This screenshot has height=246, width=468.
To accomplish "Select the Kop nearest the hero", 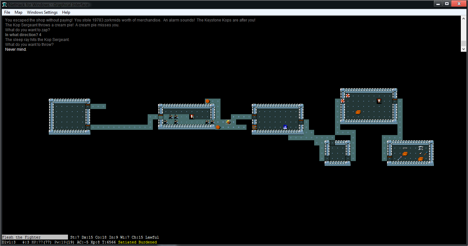I will (213, 122).
